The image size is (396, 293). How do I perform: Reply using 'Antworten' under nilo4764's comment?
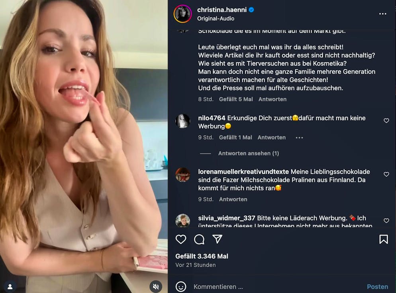tap(271, 137)
